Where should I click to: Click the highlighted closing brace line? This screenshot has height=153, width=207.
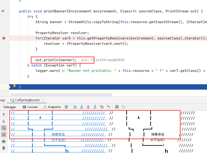tap(108, 87)
